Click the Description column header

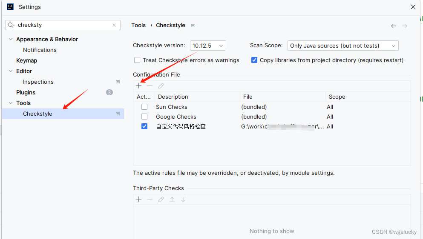[x=197, y=97]
